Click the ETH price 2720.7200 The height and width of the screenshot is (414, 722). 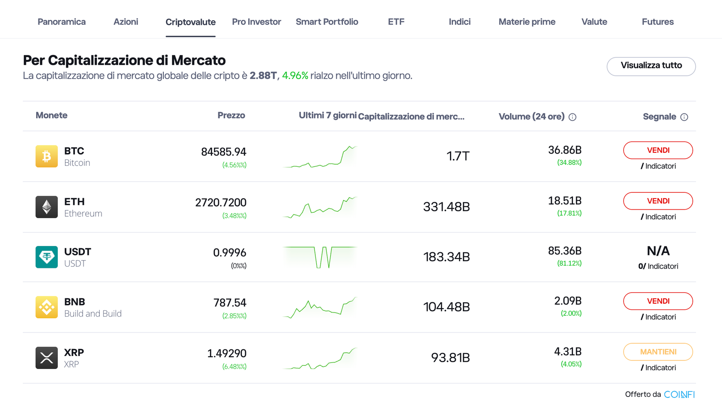221,203
